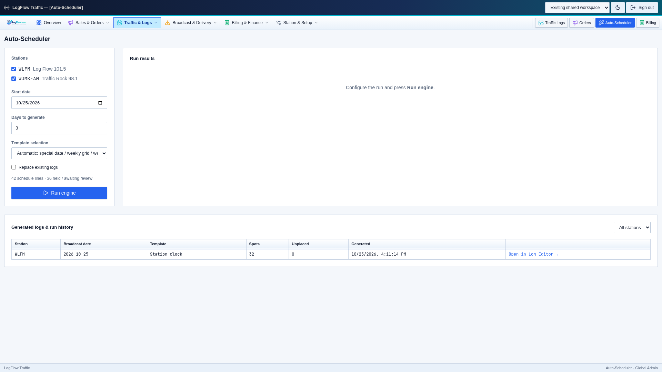Click the LogFlow Traffic logo
The width and height of the screenshot is (662, 372).
click(17, 23)
